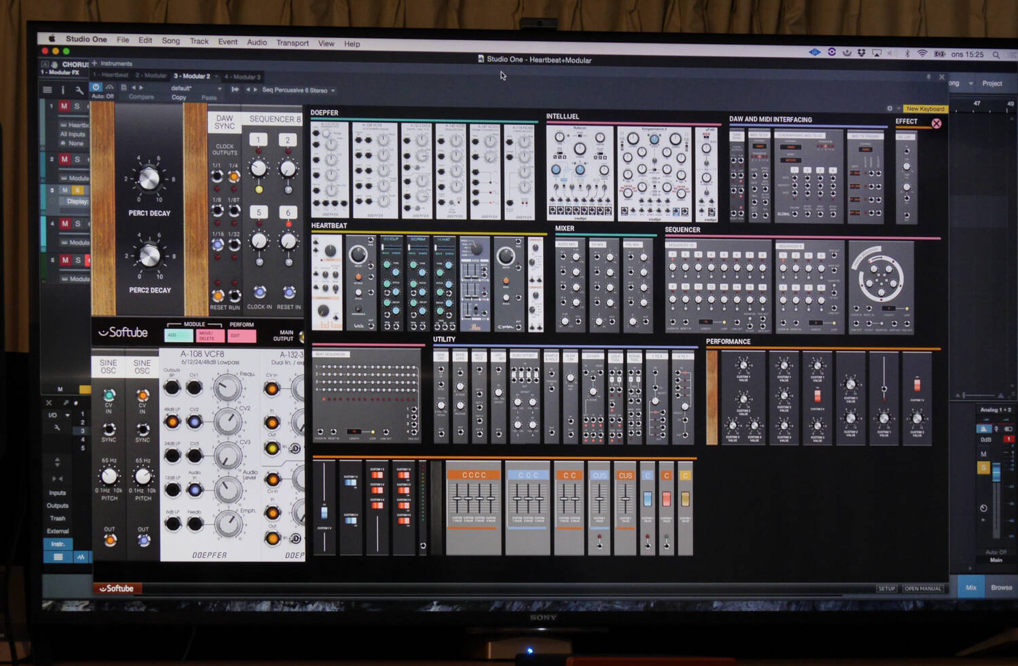The height and width of the screenshot is (666, 1018).
Task: Click the Sequencer CLOCK IN jack
Action: [x=259, y=292]
